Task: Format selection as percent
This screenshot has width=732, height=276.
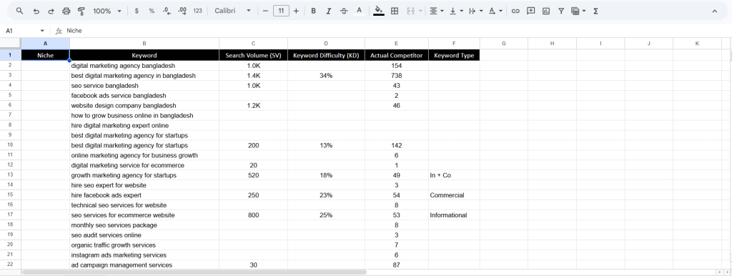Action: click(x=152, y=11)
